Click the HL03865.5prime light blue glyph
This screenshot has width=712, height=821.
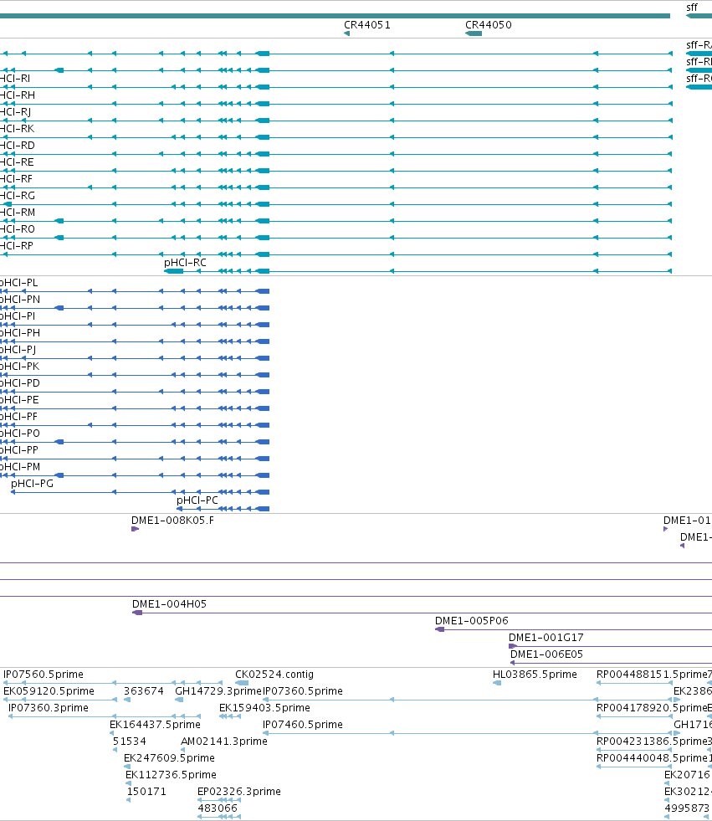pos(497,683)
